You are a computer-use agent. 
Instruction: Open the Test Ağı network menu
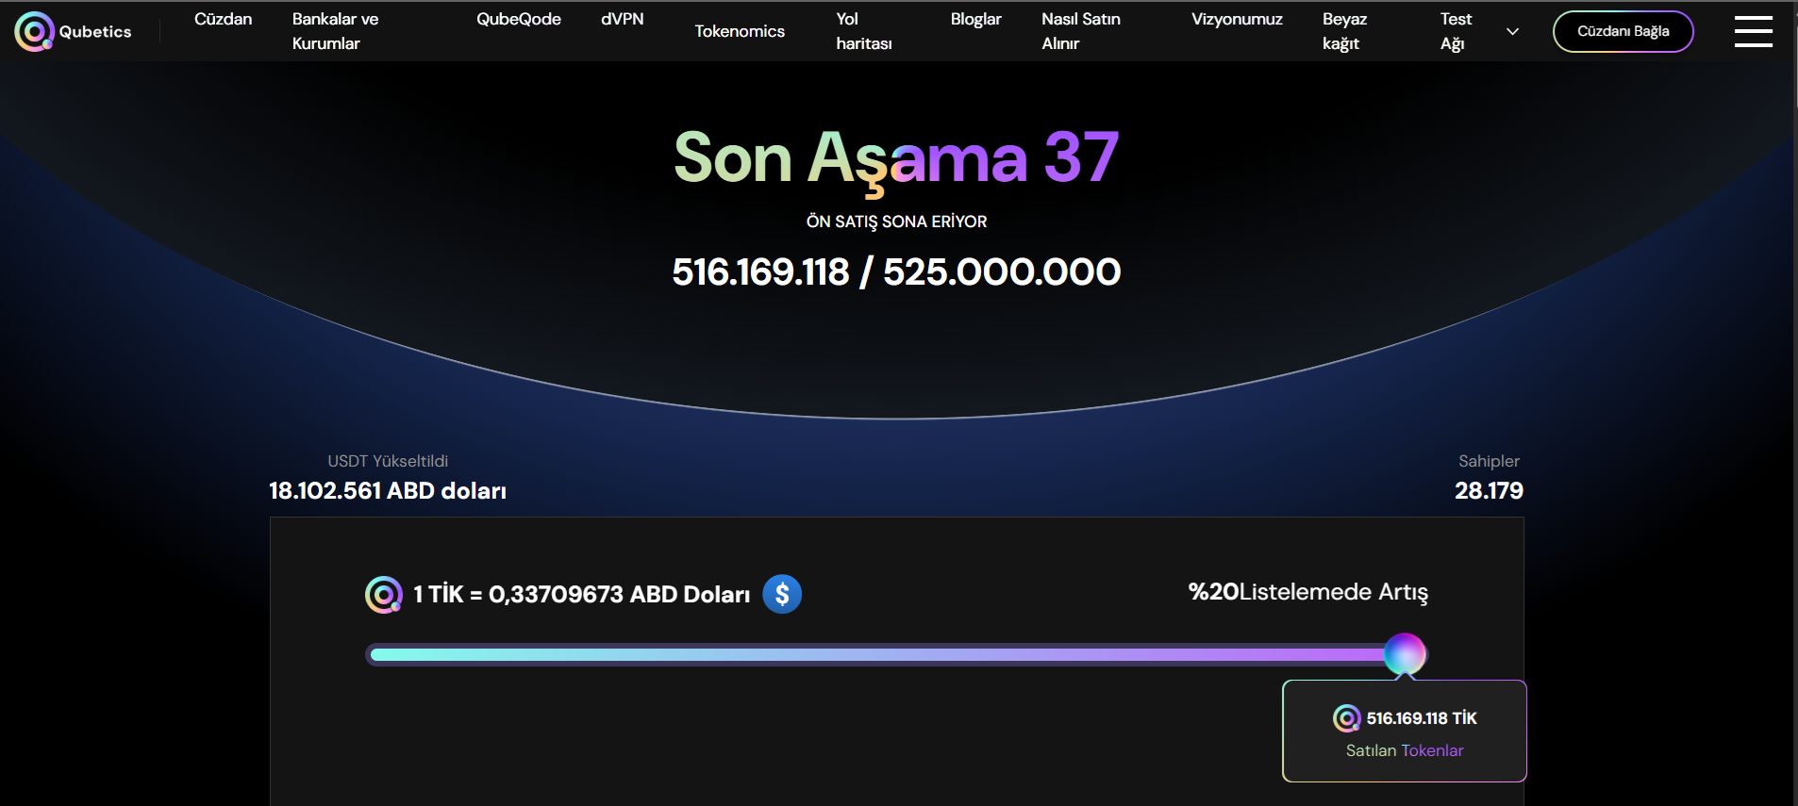click(x=1456, y=31)
